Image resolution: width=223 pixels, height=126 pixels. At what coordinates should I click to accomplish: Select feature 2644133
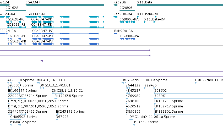pos(128,88)
